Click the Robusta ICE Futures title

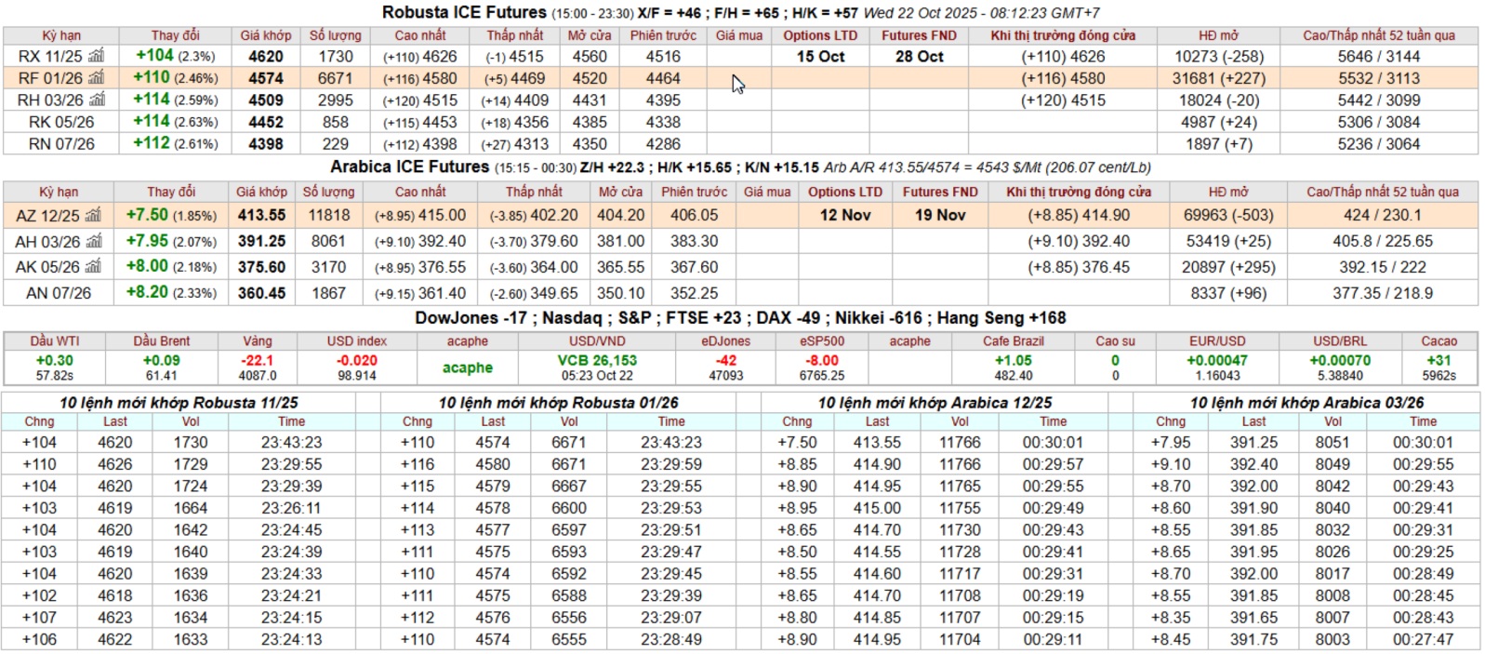(x=464, y=12)
